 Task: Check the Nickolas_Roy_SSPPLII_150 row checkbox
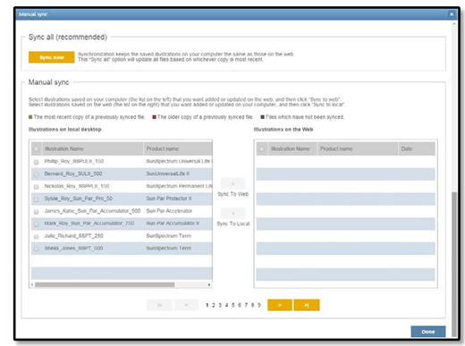[37, 187]
